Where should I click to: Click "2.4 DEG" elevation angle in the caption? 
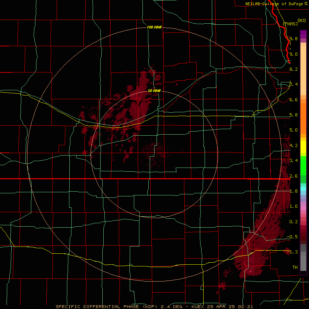pos(172,307)
